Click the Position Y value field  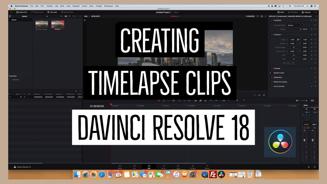(305, 44)
